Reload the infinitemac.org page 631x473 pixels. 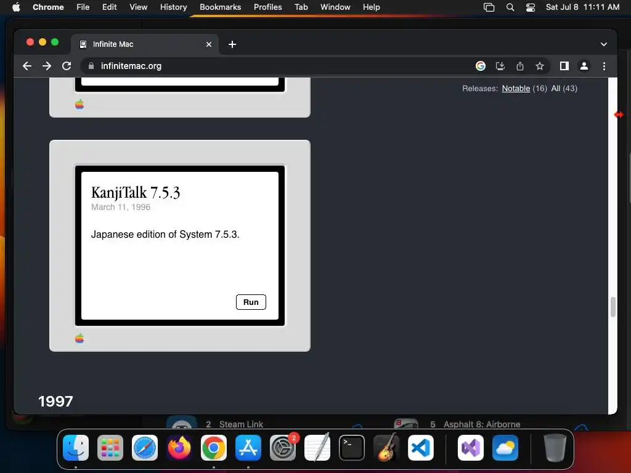(x=67, y=66)
